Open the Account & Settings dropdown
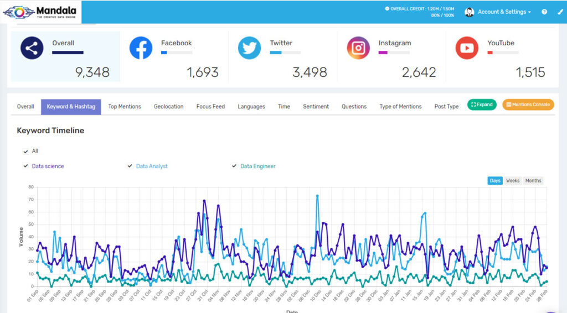 (x=504, y=12)
